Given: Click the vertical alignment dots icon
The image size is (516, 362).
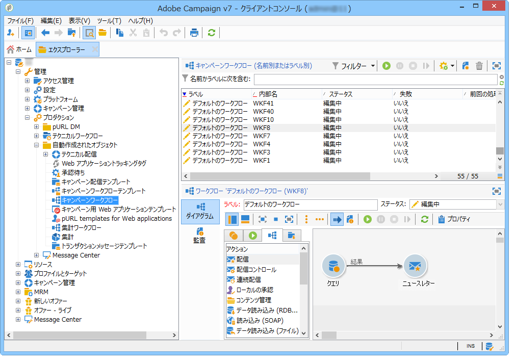Looking at the screenshot, I should [306, 219].
